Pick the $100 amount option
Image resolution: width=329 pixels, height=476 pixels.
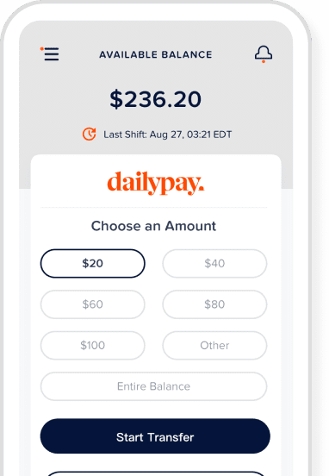pyautogui.click(x=93, y=345)
